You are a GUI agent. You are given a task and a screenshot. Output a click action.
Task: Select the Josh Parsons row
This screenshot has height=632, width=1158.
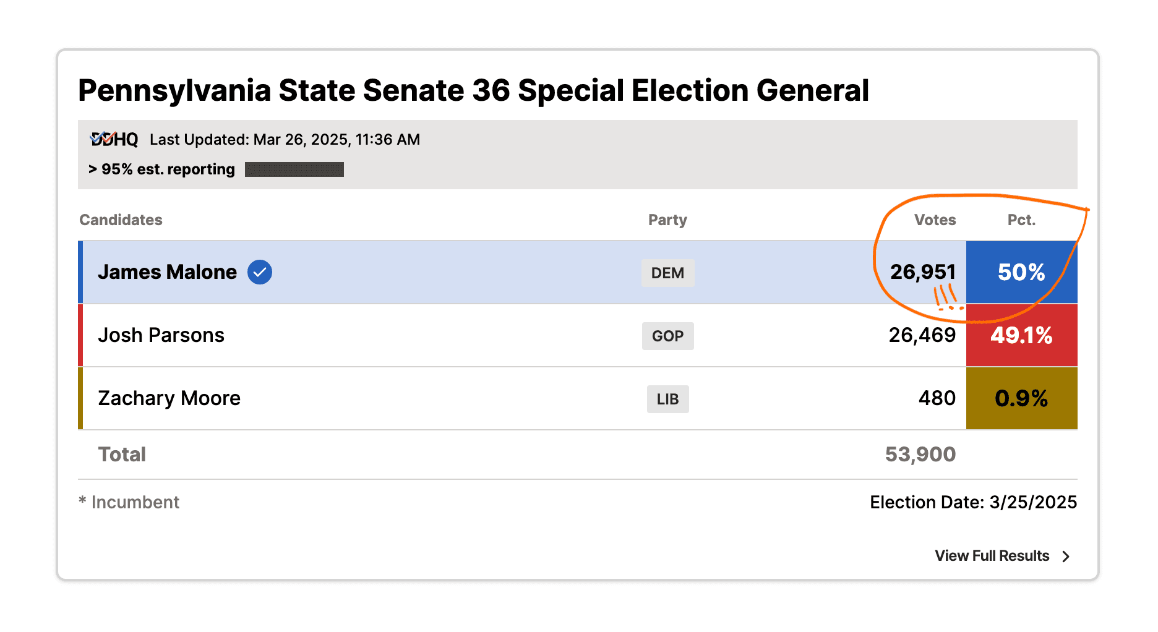click(x=433, y=335)
